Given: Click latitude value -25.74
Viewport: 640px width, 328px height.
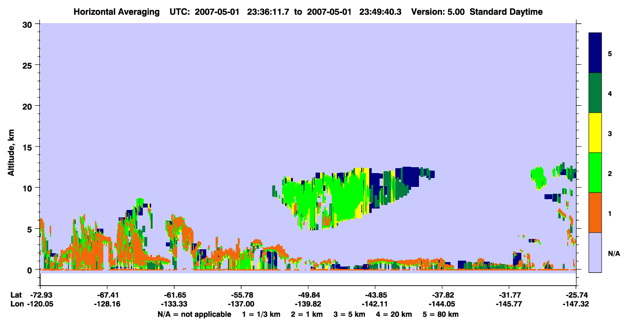Looking at the screenshot, I should [x=576, y=295].
